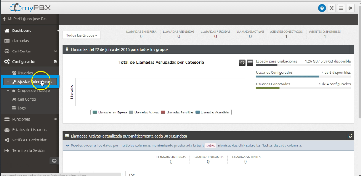Open Ajustar Extensiones in the sidebar
361x176 pixels.
click(34, 82)
